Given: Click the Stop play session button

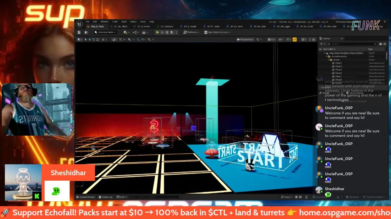Looking at the screenshot, I should coord(167,32).
